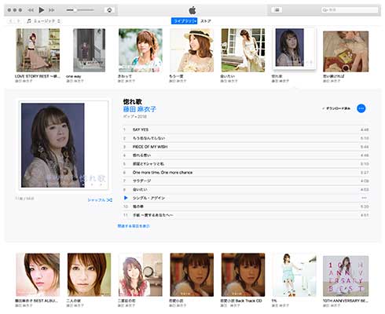Switch to the ストア tab
The image size is (385, 314).
[x=206, y=21]
